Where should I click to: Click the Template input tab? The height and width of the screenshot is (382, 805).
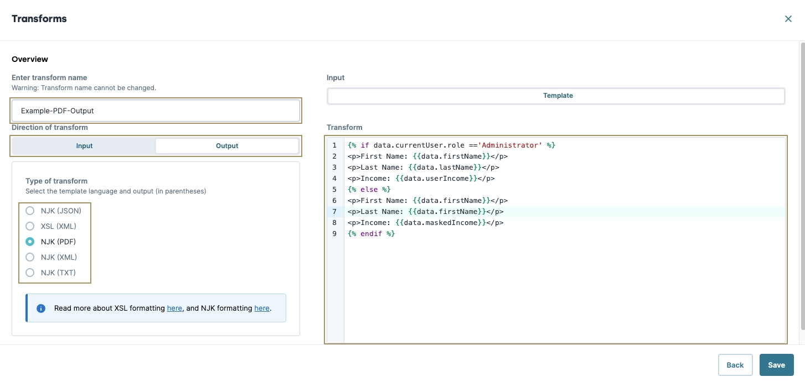point(557,96)
